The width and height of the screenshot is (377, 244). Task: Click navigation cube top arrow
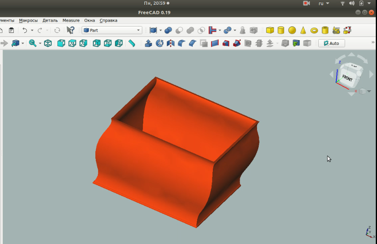click(x=352, y=55)
